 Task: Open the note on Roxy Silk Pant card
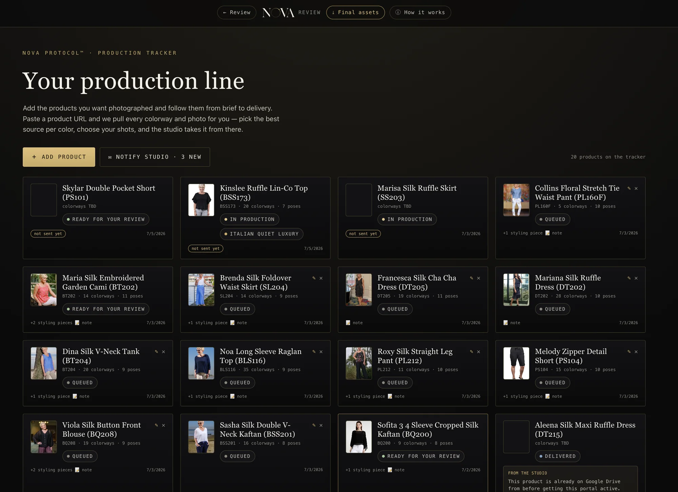point(396,396)
